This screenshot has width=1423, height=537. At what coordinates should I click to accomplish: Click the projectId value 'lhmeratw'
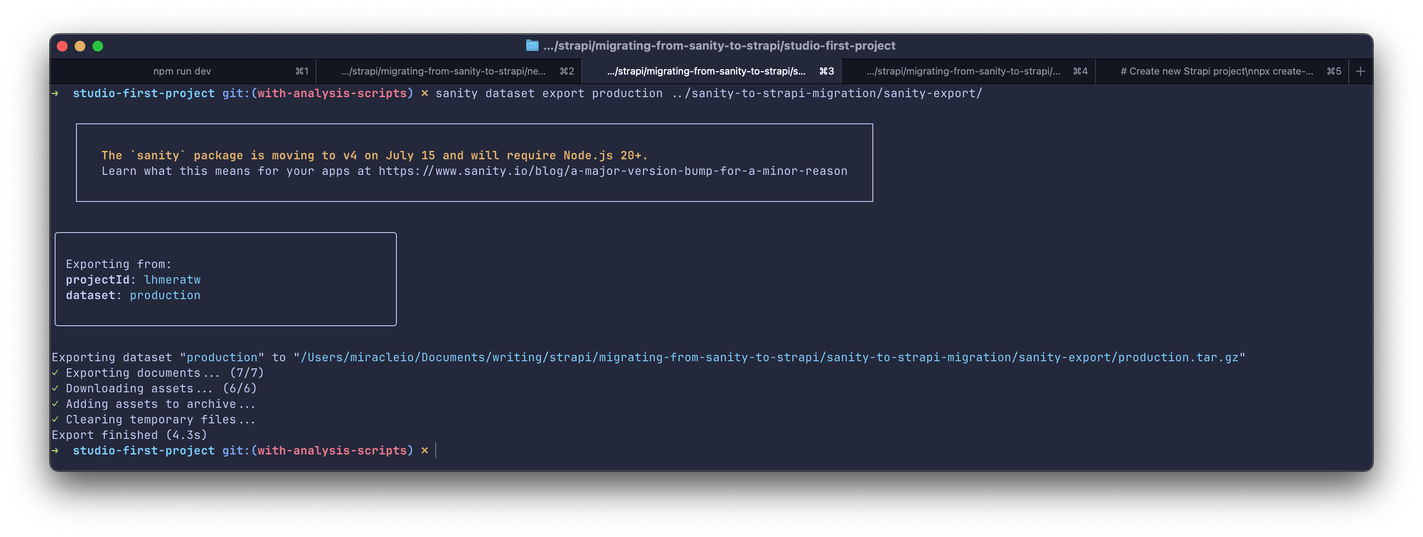point(172,280)
